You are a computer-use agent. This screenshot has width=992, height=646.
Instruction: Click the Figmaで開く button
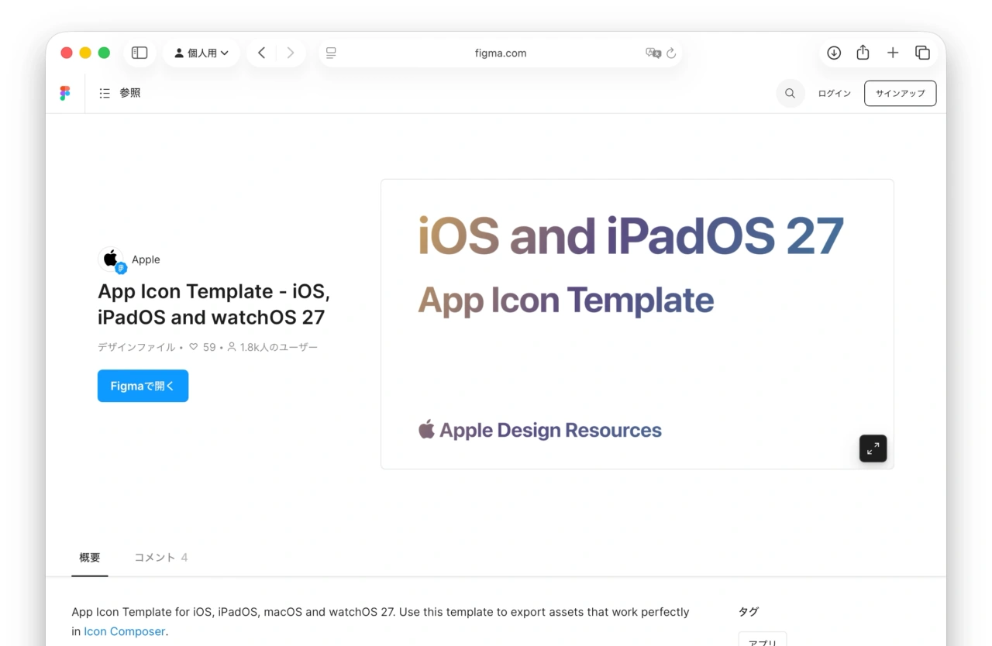click(143, 386)
